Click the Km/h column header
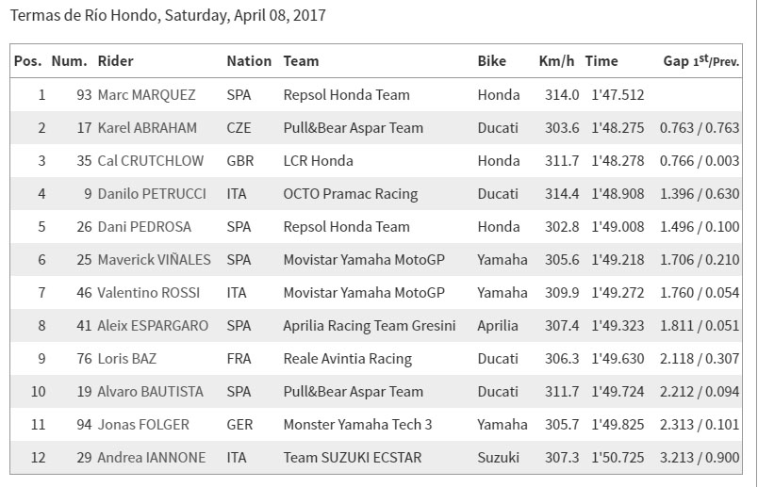 tap(556, 61)
